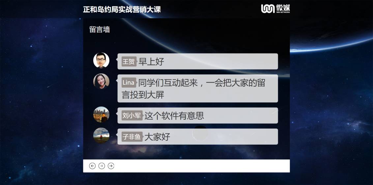
Task: Click the title 正和岛约局实战营销大课
Action: pos(122,10)
